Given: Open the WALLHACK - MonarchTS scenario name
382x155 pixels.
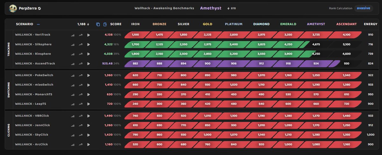Looking at the screenshot, I should click(x=34, y=94).
